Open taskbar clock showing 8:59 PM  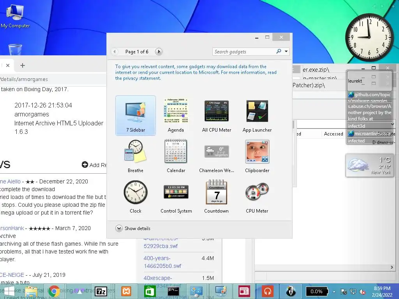(x=382, y=292)
